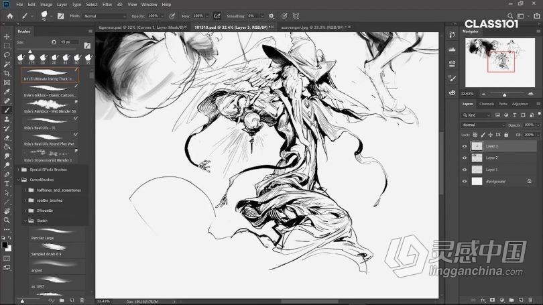Select the Clone Stamp tool
Viewport: 543px width, 305px height.
tap(7, 119)
